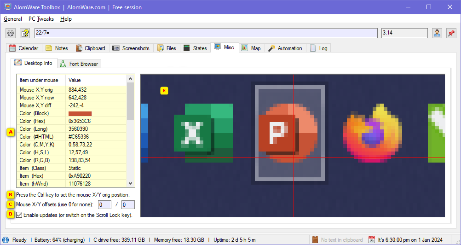Click the user profile icon
Image resolution: width=461 pixels, height=245 pixels.
(x=437, y=33)
